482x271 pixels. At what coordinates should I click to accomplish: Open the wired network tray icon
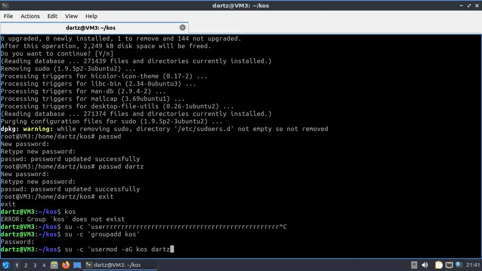[449, 265]
